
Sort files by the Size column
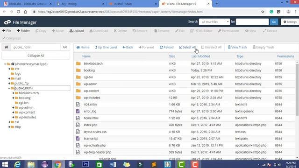tap(172, 56)
